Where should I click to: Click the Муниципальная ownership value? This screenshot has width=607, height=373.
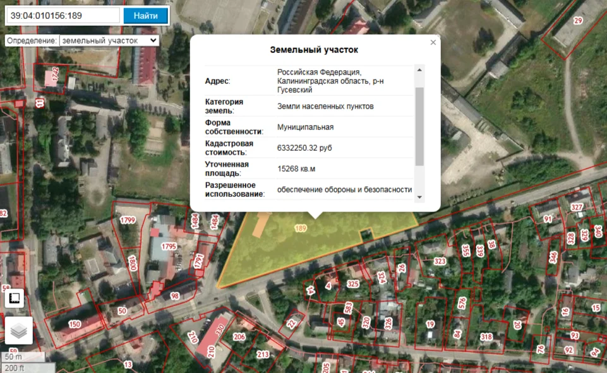305,127
